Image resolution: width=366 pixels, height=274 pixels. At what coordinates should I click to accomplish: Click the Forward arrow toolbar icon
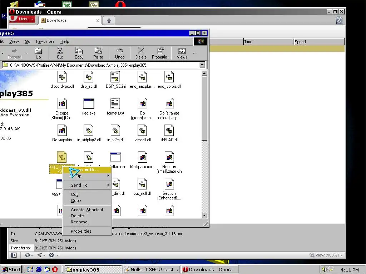[14, 53]
